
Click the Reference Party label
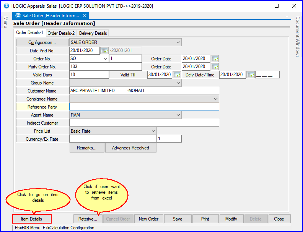tap(42, 107)
